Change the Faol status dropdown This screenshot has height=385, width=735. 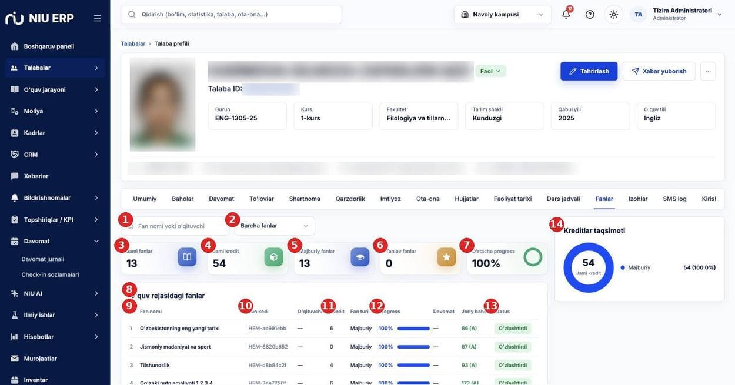(x=490, y=71)
